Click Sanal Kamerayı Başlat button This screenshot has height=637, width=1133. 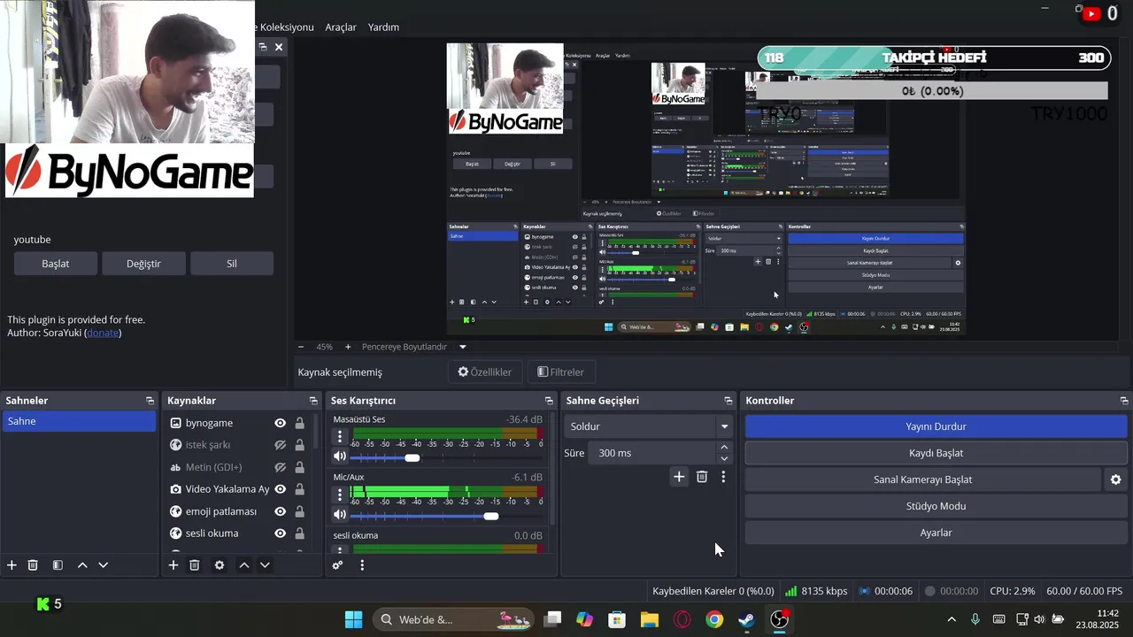(x=923, y=480)
